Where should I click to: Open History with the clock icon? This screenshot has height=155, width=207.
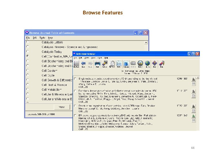click(x=140, y=64)
